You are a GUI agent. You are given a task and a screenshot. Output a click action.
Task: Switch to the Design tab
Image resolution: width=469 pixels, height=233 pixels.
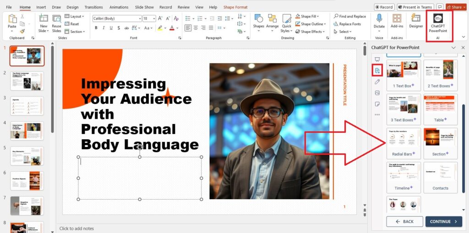coord(72,7)
